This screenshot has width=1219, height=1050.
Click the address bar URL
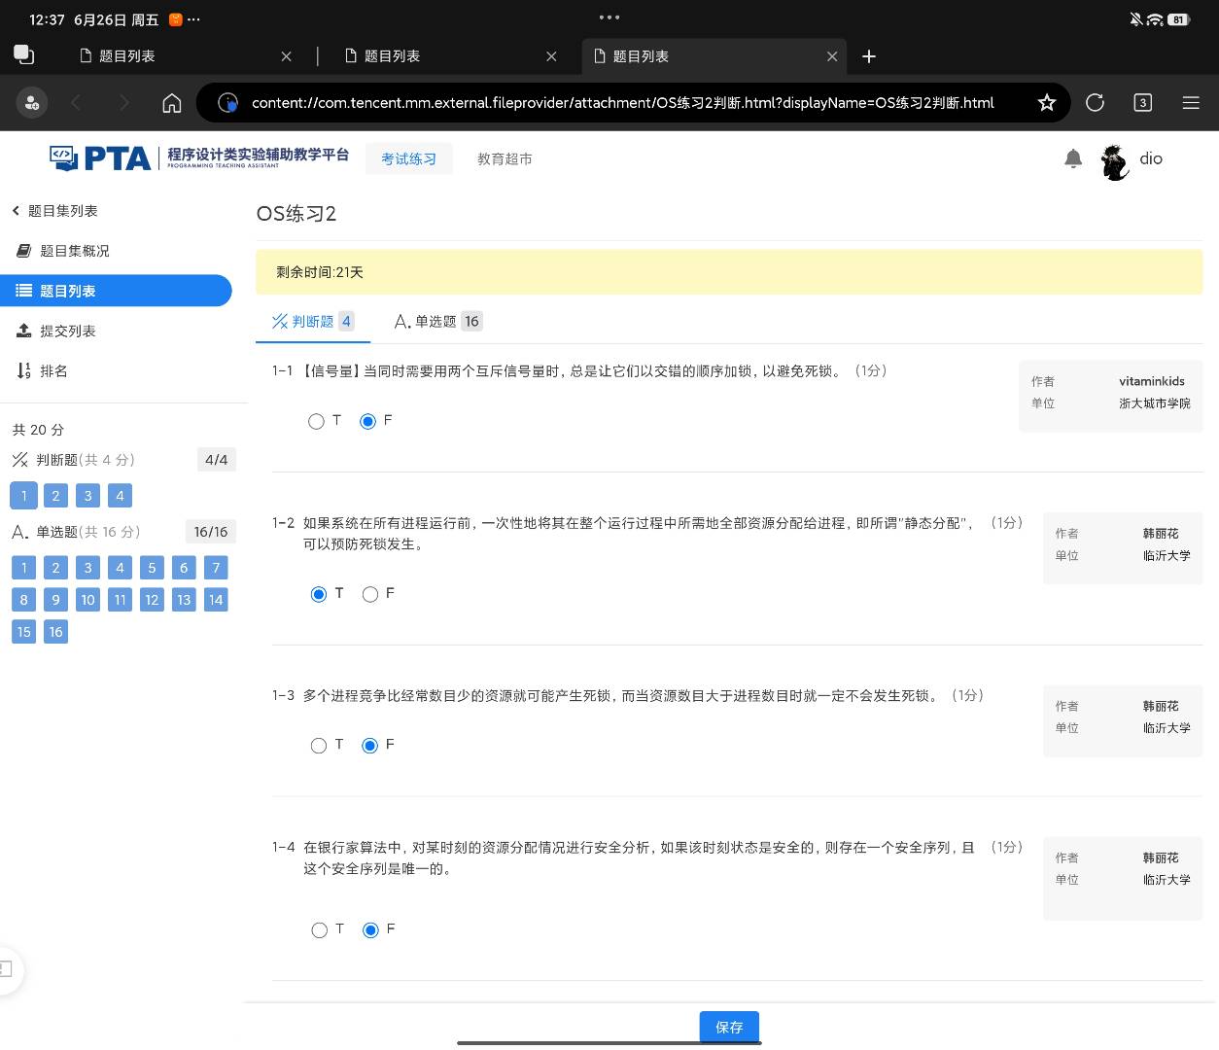click(x=622, y=103)
